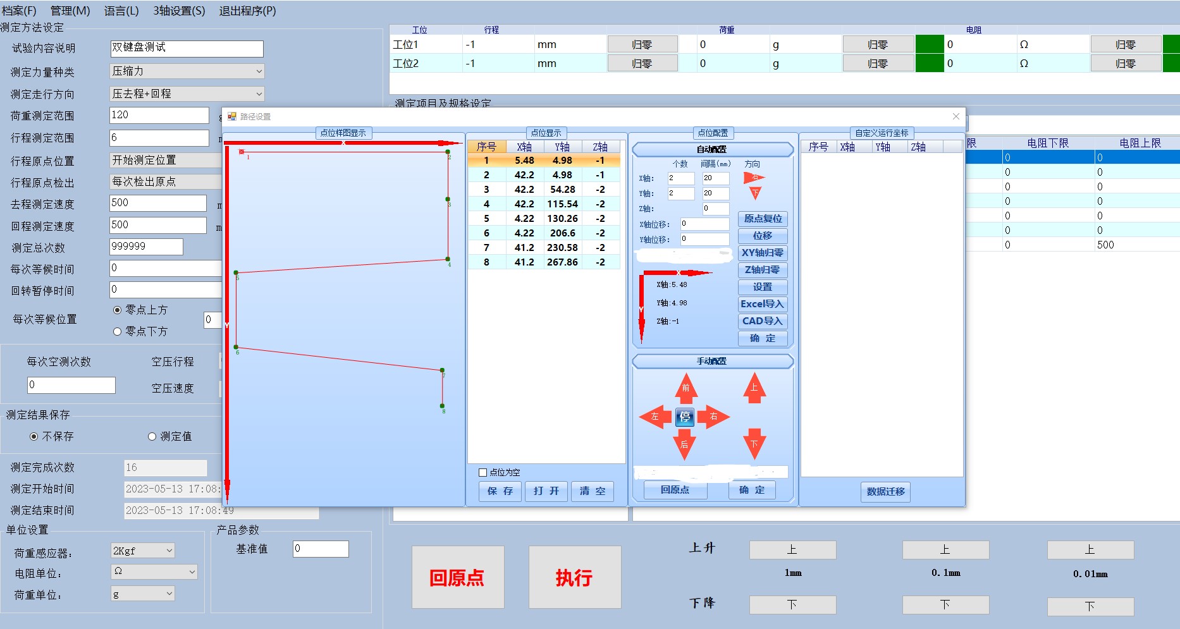
Task: Click the downward direction arrow under 方向
Action: point(755,193)
